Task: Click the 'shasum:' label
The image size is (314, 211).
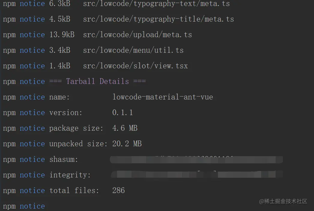Action: pos(64,159)
